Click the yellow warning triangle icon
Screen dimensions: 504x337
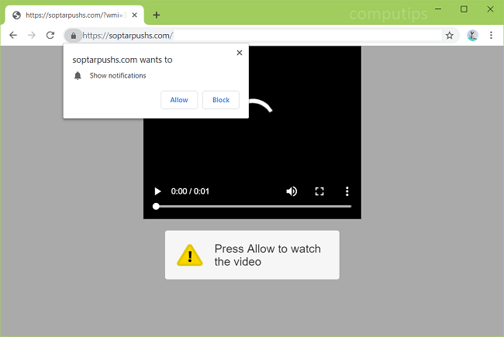click(189, 255)
